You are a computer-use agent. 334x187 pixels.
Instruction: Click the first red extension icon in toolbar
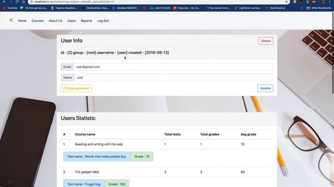tap(295, 2)
